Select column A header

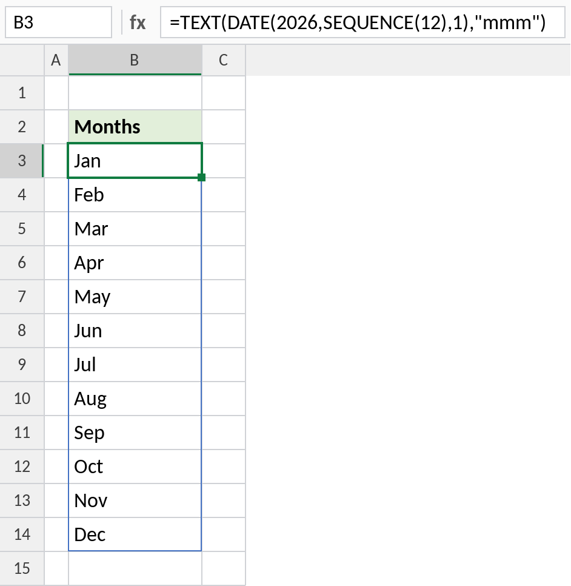(x=56, y=60)
